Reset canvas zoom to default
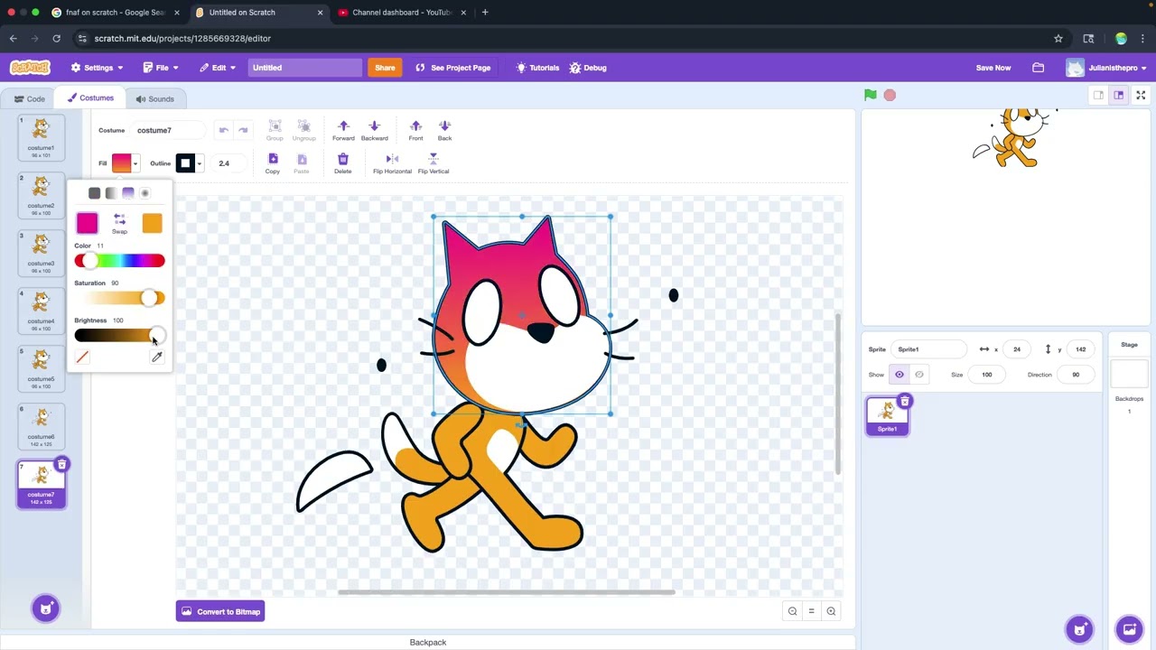This screenshot has height=650, width=1156. pos(811,611)
